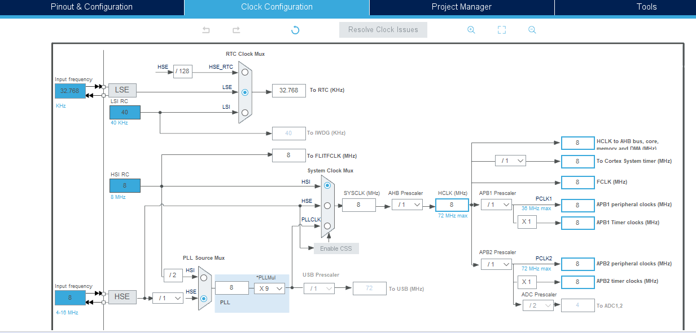Select LSI in RTC Clock Mux
Viewport: 696px width, 333px height.
coord(245,112)
